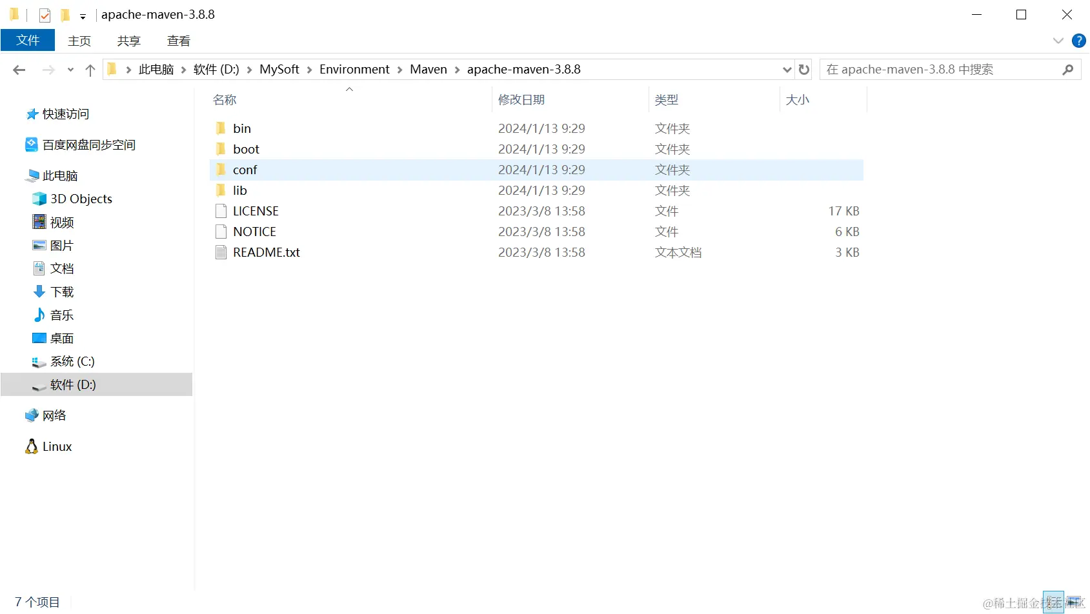1090x614 pixels.
Task: Open 系统 (C:) drive in navigation pane
Action: (x=72, y=362)
